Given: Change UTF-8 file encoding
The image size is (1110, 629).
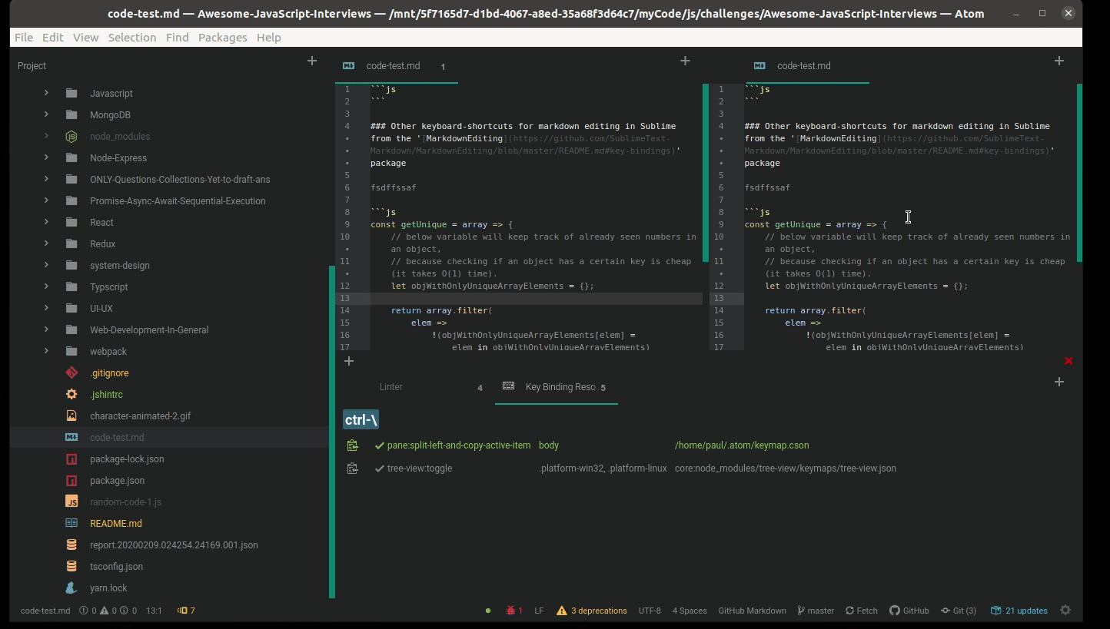Looking at the screenshot, I should pos(650,611).
